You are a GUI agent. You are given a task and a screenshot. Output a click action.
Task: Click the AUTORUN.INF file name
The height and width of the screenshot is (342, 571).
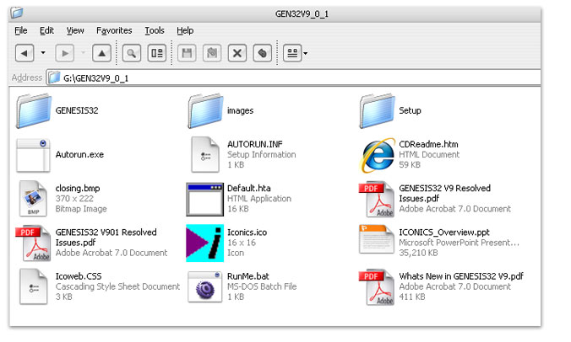[255, 144]
